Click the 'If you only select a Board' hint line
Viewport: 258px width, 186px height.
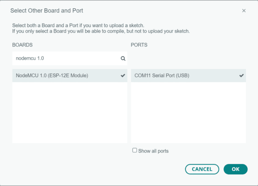[101, 31]
